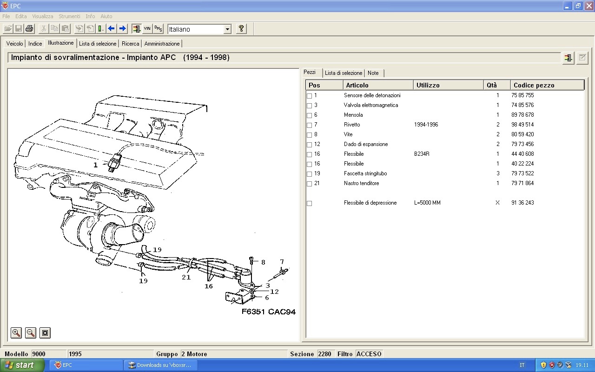Click the yellow security shield tray icon
595x372 pixels.
click(543, 365)
